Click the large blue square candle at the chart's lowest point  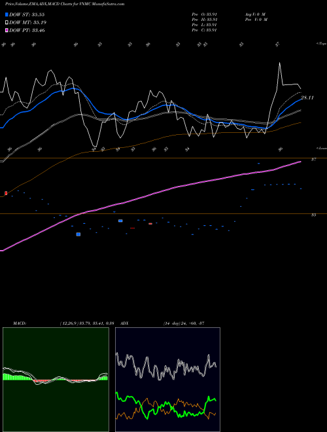tap(78, 234)
